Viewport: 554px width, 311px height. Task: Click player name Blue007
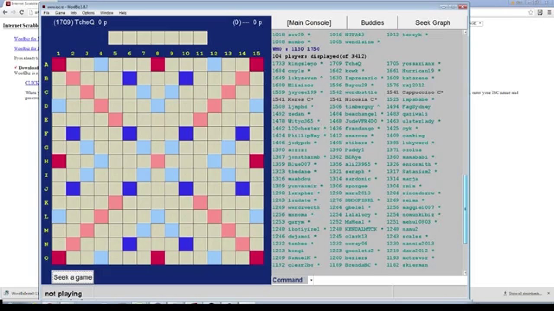(x=299, y=164)
